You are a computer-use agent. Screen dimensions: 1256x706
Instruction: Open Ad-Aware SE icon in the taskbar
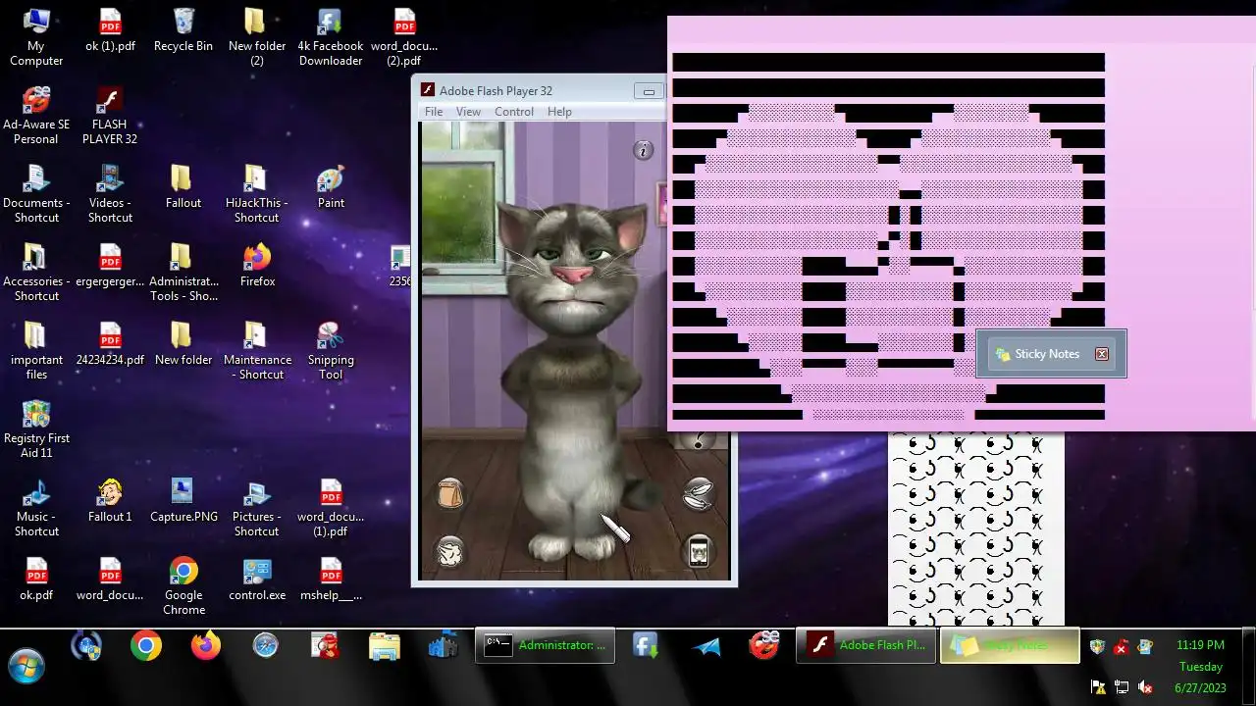click(764, 645)
